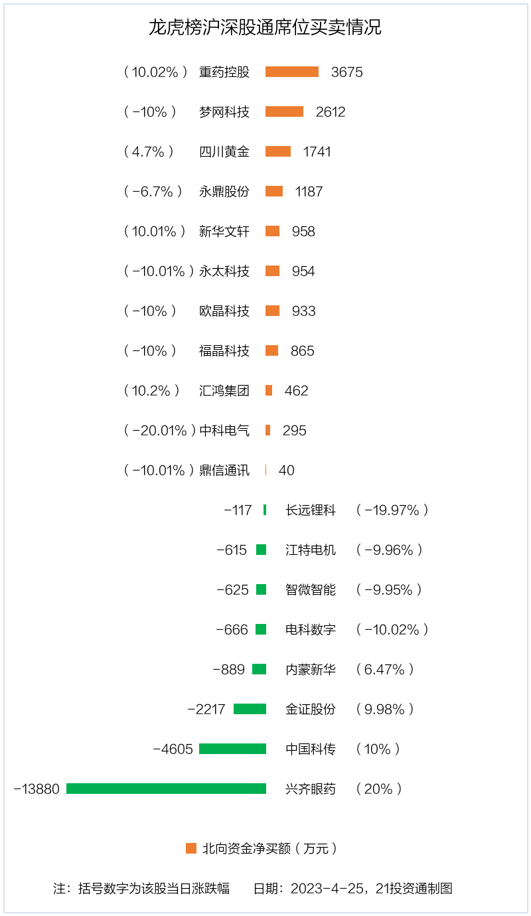Click the 永鼎股份 stock label
This screenshot has height=916, width=531.
[x=224, y=191]
